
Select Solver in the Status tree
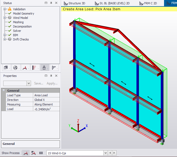(17, 31)
